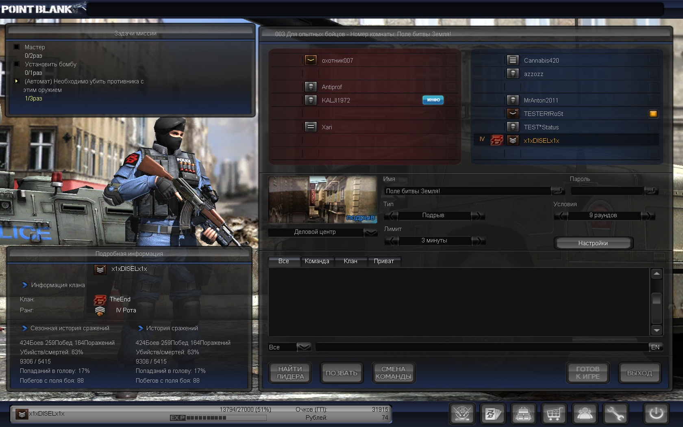Open the wrench options icon
The height and width of the screenshot is (427, 683).
(x=616, y=414)
